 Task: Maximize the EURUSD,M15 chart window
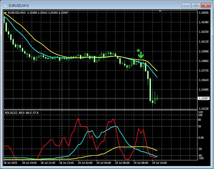click(196, 5)
